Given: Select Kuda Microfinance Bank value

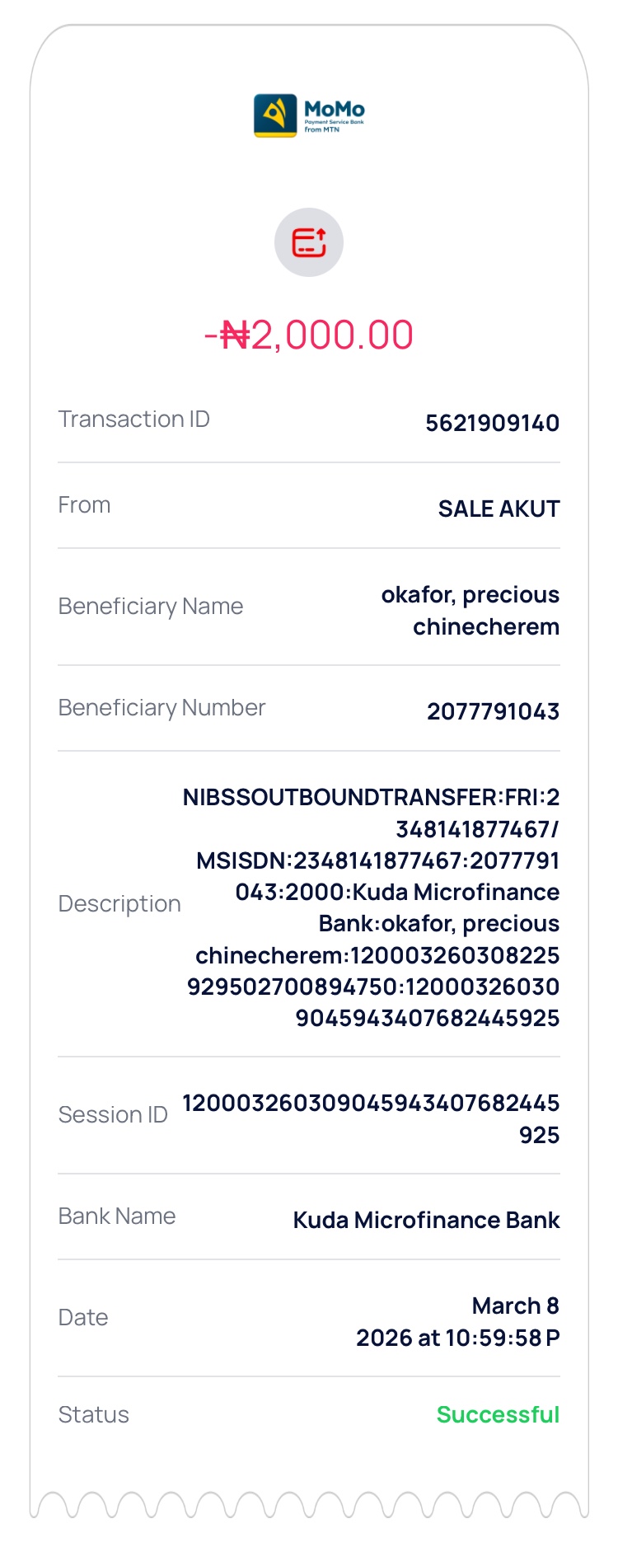Looking at the screenshot, I should (x=426, y=1221).
